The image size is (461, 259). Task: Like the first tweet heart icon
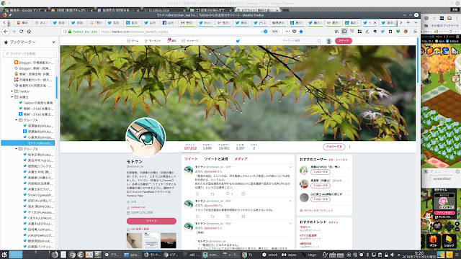228,194
